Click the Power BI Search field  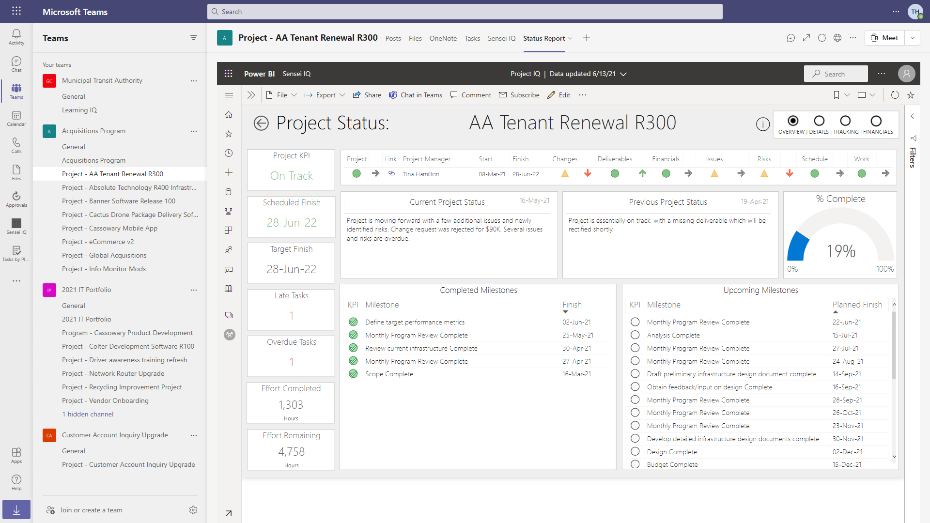coord(836,74)
